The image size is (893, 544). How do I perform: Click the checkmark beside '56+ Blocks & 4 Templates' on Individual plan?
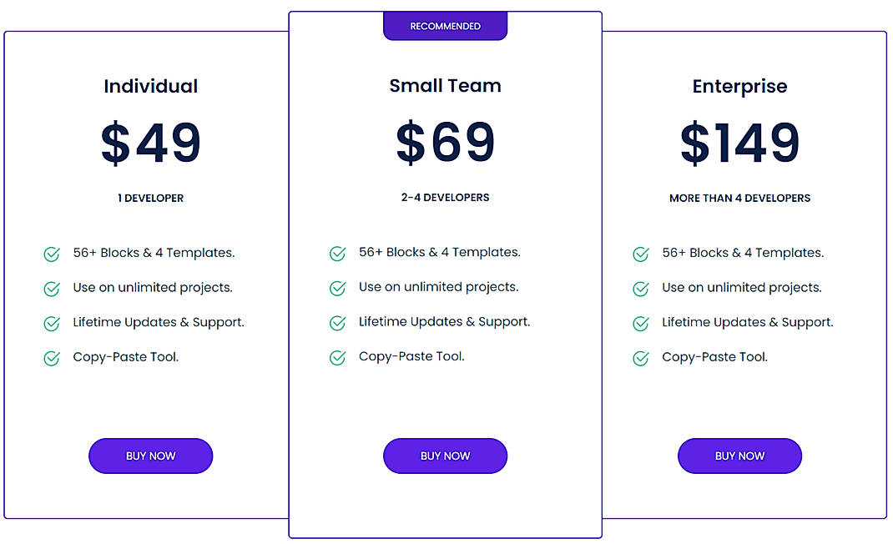click(x=51, y=253)
